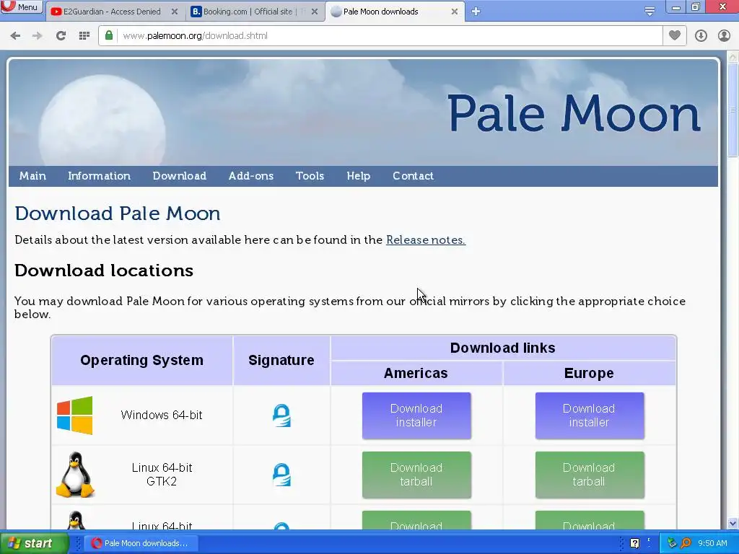Viewport: 739px width, 554px height.
Task: Click the "Linux 64-bit GTK2" cell text
Action: tap(162, 475)
